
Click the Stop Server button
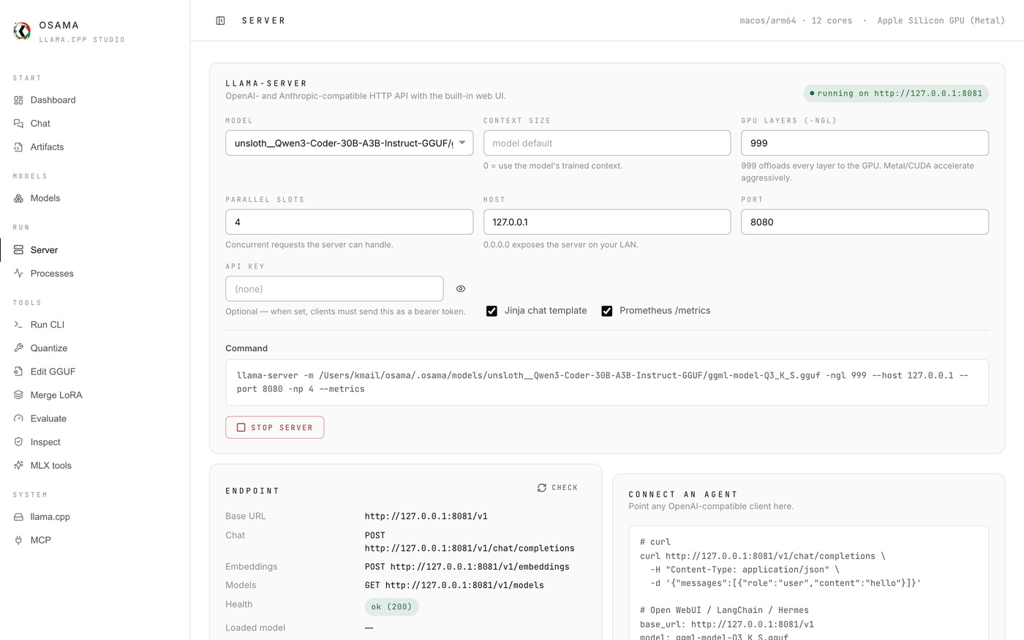[274, 427]
